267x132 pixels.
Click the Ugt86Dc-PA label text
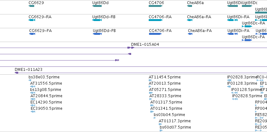[254, 37]
